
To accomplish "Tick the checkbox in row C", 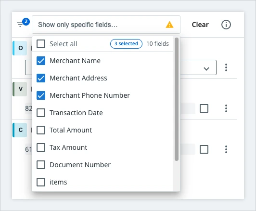I will pyautogui.click(x=204, y=149).
